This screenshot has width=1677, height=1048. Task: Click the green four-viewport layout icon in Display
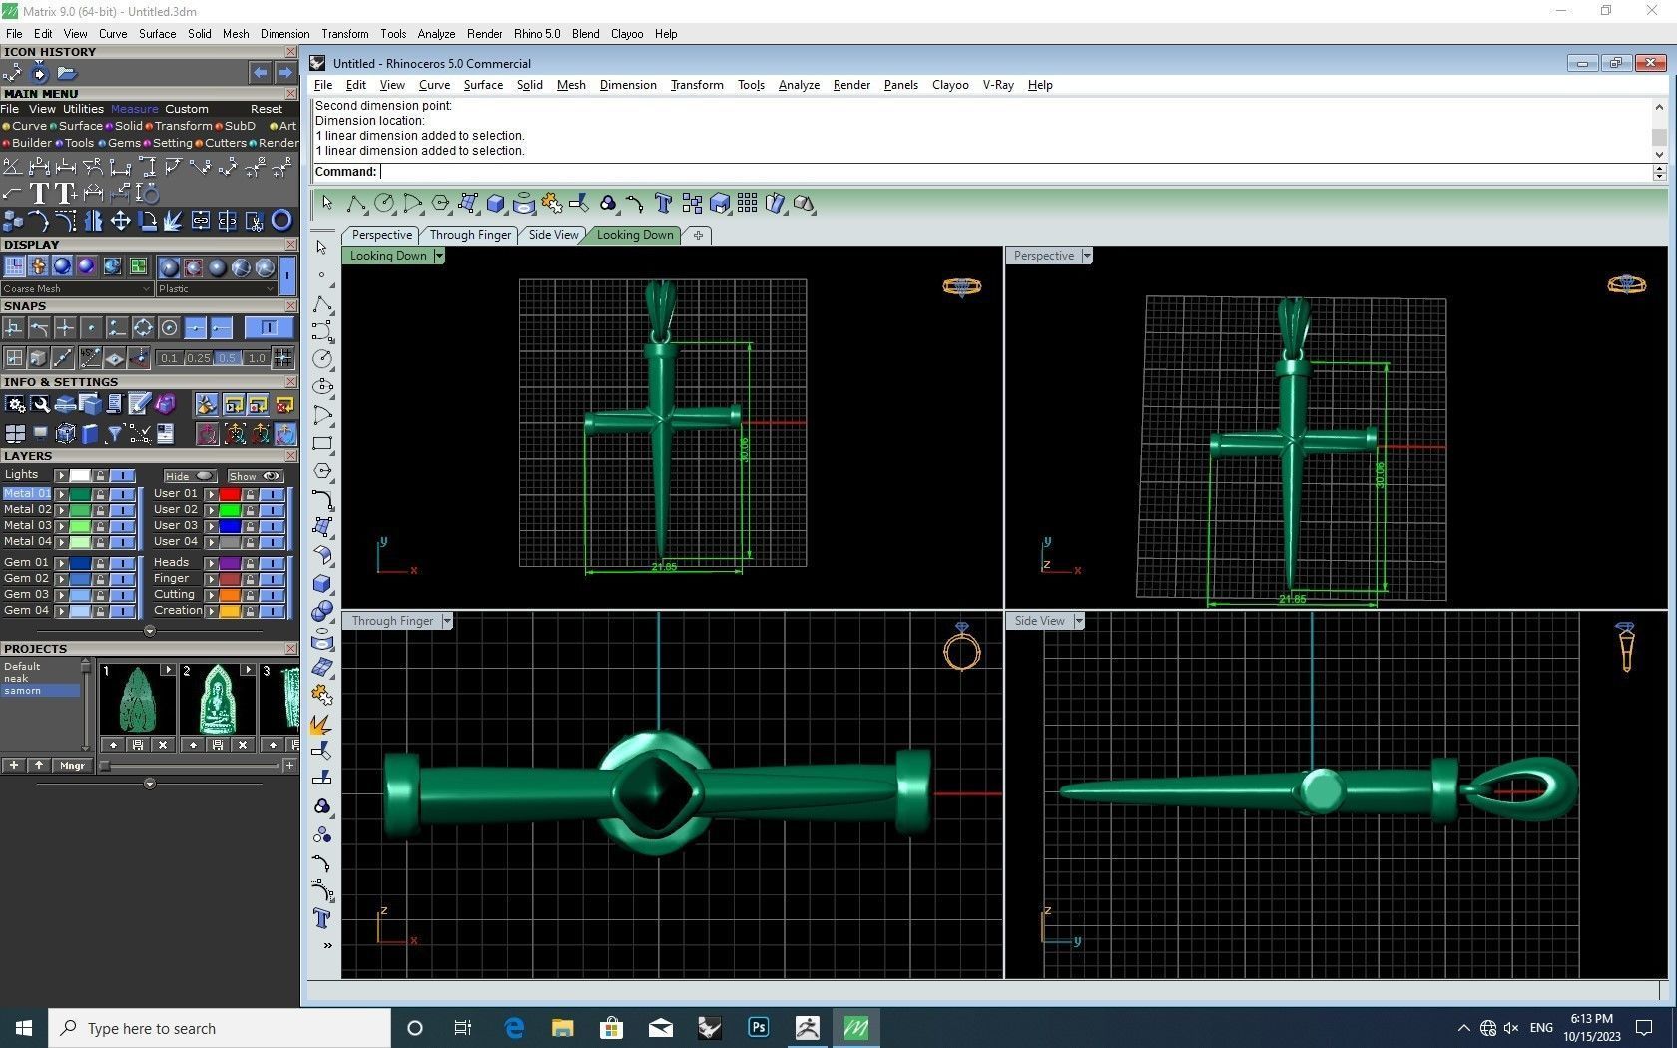(138, 266)
